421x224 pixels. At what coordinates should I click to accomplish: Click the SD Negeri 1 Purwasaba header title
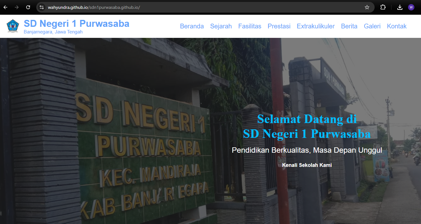[x=77, y=23]
